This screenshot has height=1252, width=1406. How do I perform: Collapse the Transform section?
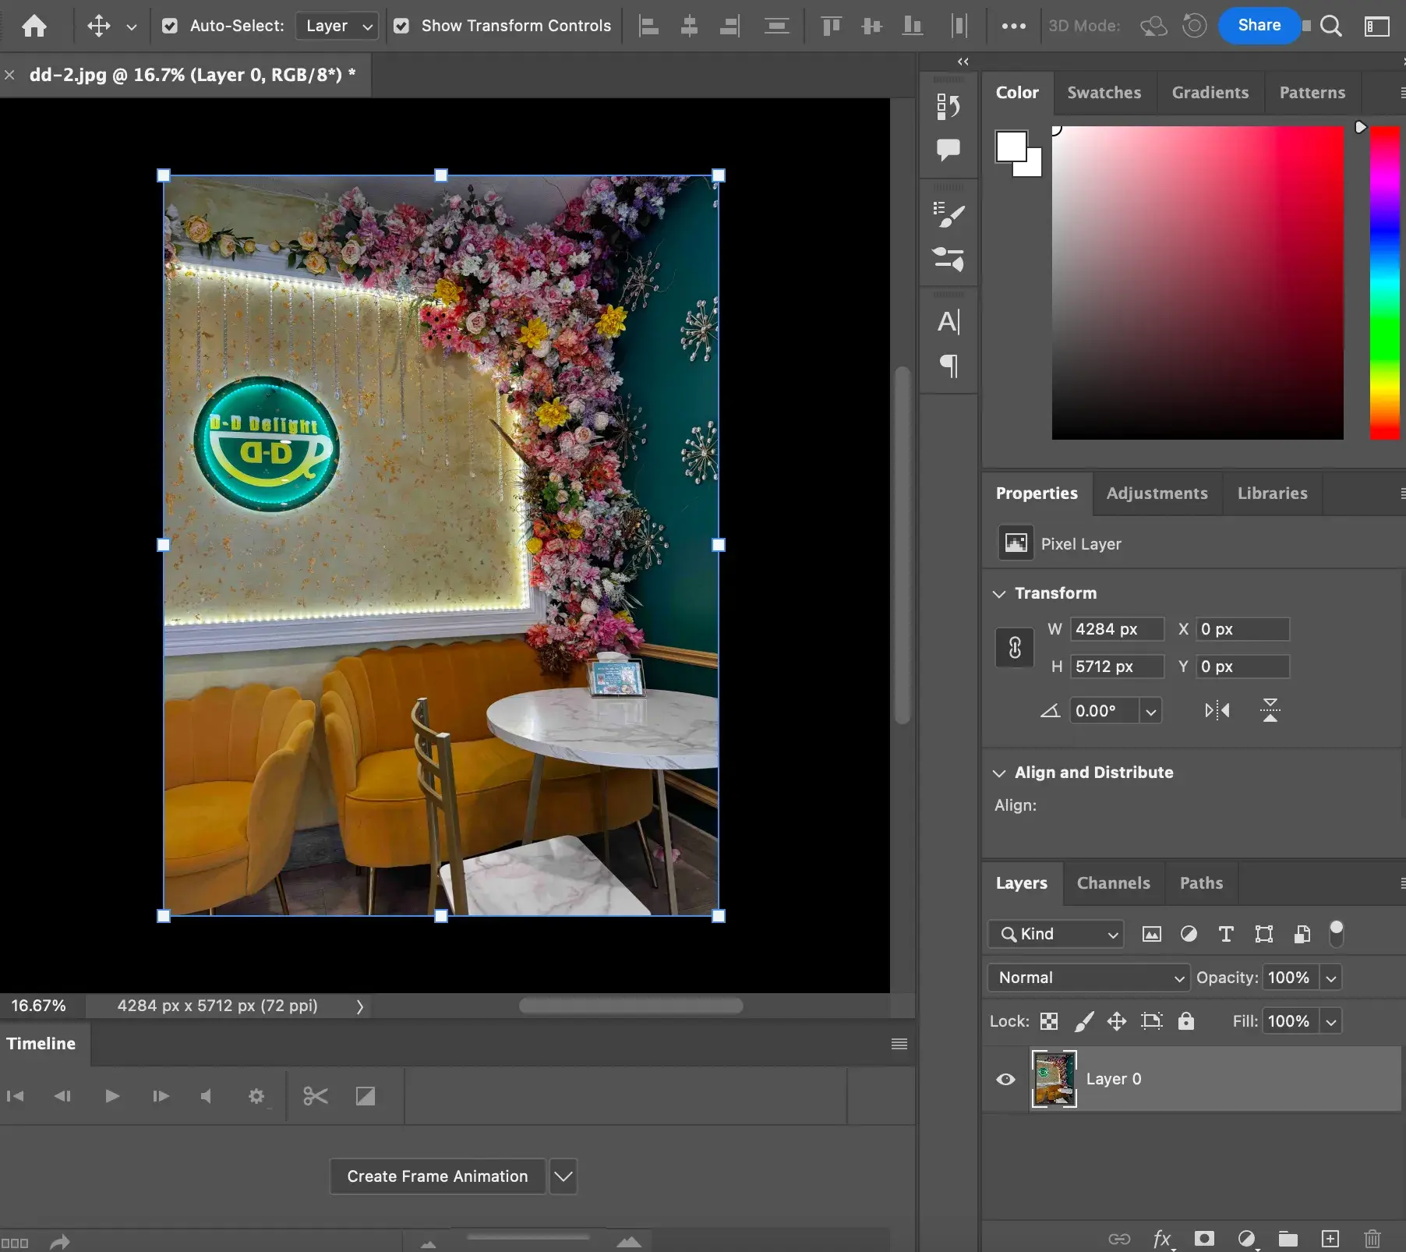point(1000,593)
